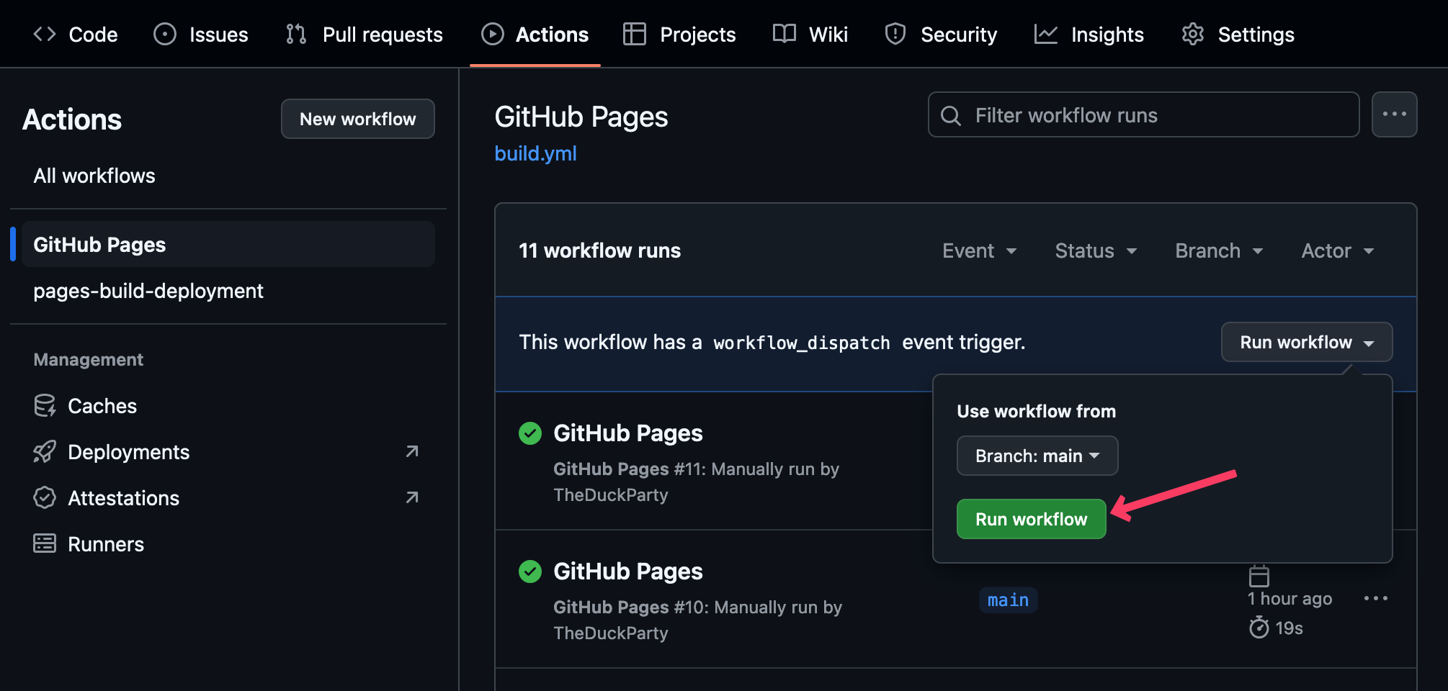Expand the Branch filter dropdown
The height and width of the screenshot is (691, 1448).
[1219, 250]
